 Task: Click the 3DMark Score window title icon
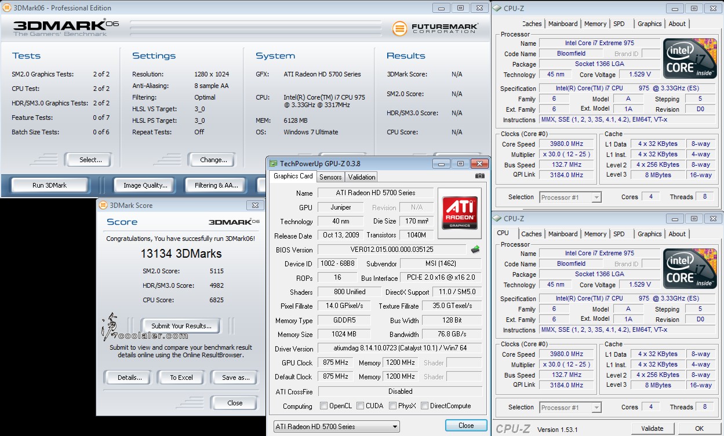pos(103,205)
